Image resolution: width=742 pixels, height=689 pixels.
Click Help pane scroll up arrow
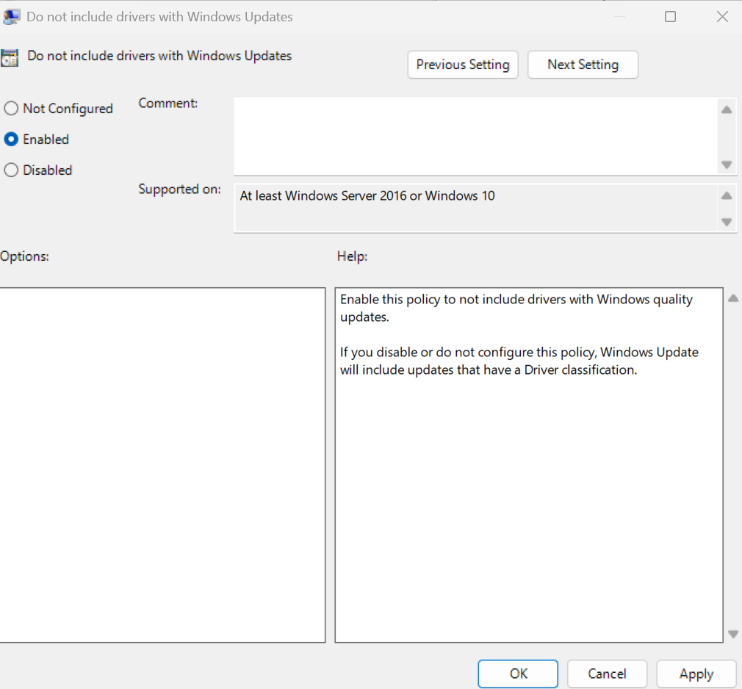click(x=733, y=298)
